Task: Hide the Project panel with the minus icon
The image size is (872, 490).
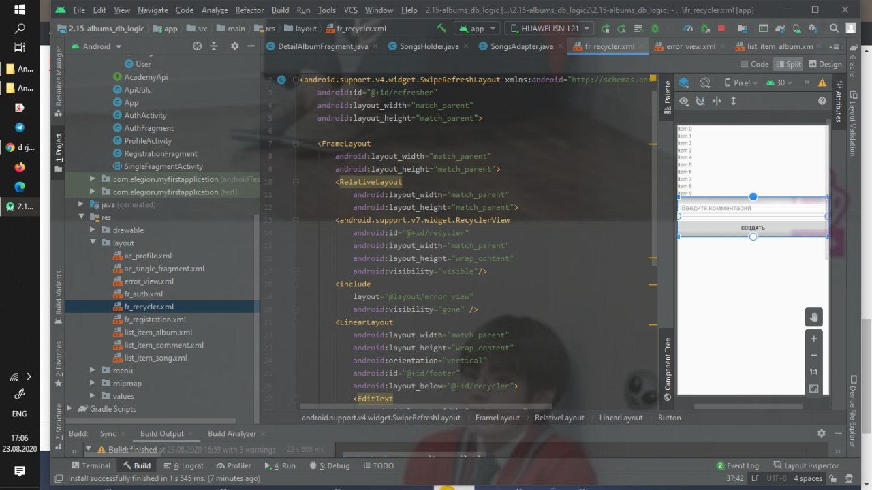Action: click(251, 46)
